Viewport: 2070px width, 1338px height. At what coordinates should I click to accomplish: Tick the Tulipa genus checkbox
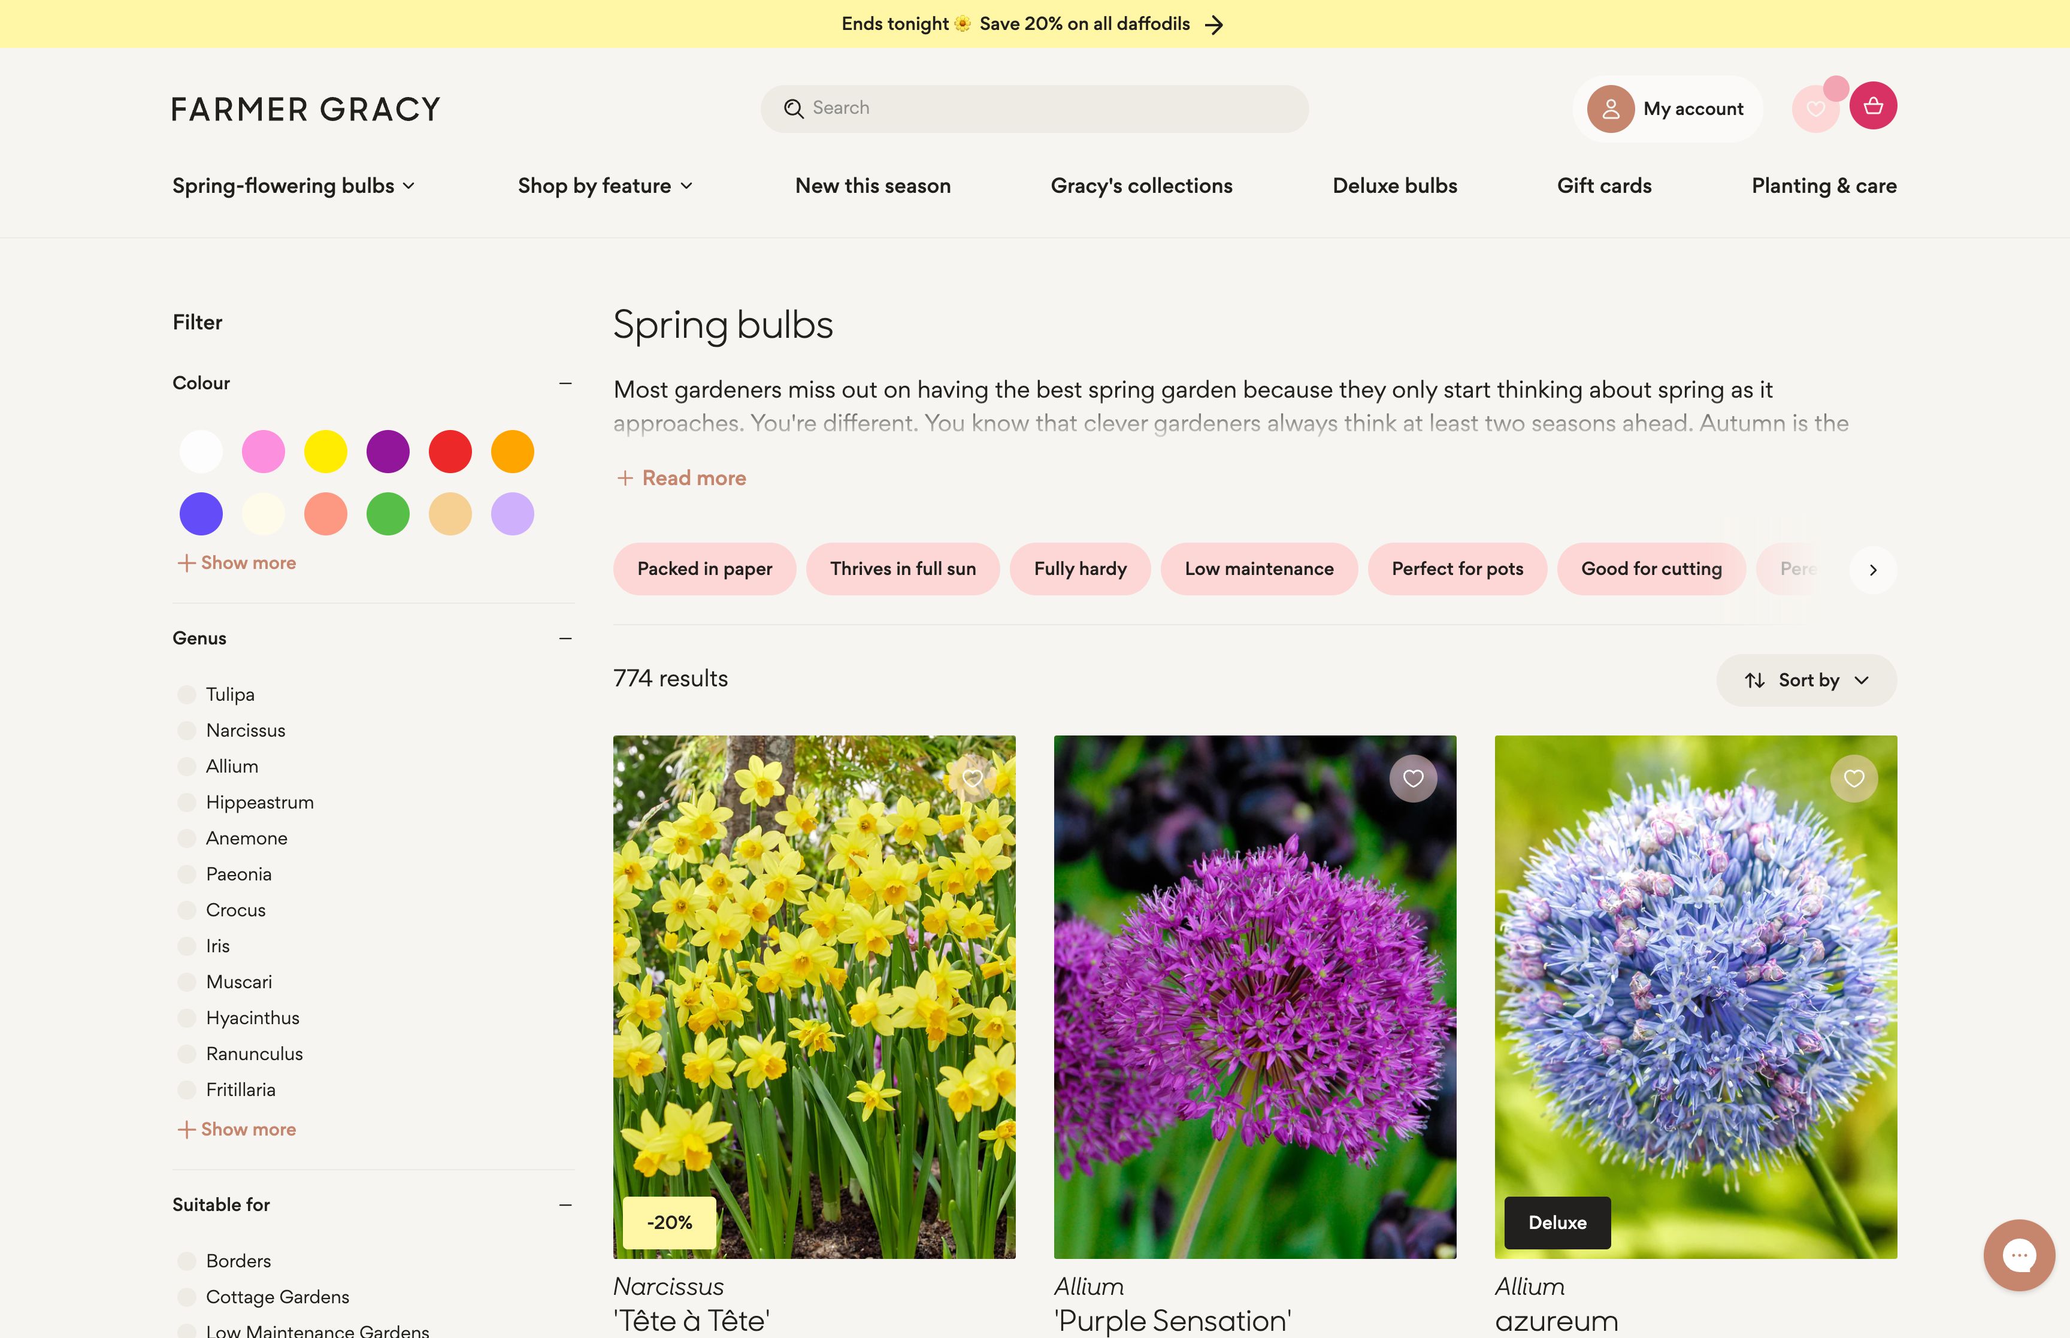point(187,695)
